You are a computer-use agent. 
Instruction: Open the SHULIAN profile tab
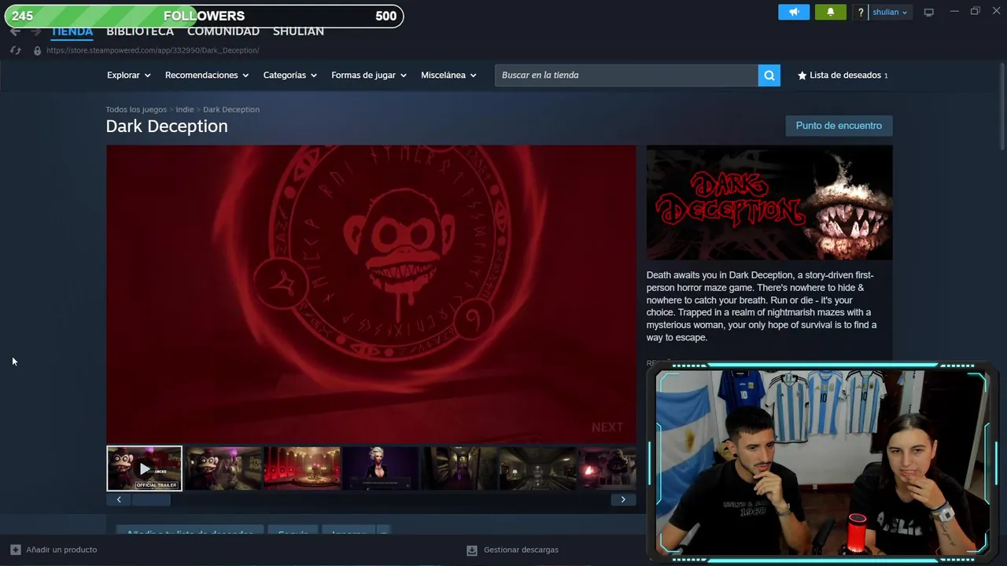(x=298, y=31)
